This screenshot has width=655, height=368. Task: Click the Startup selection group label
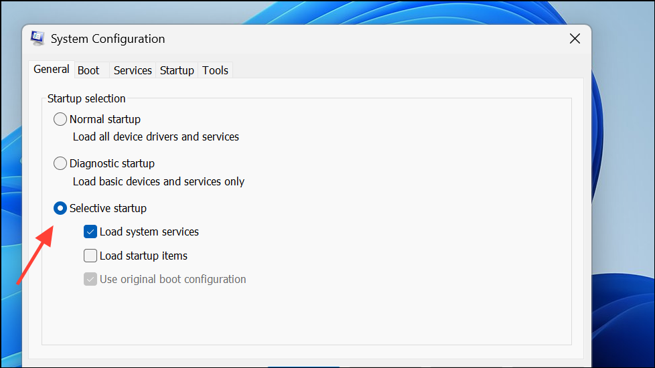pos(86,98)
